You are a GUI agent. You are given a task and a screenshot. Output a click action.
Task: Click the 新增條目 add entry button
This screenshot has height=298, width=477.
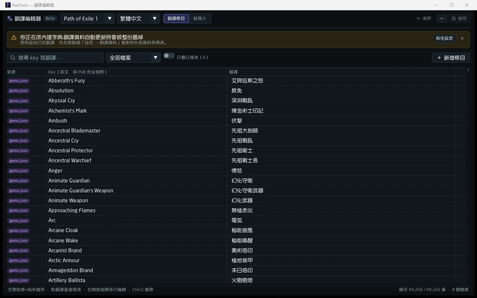451,58
